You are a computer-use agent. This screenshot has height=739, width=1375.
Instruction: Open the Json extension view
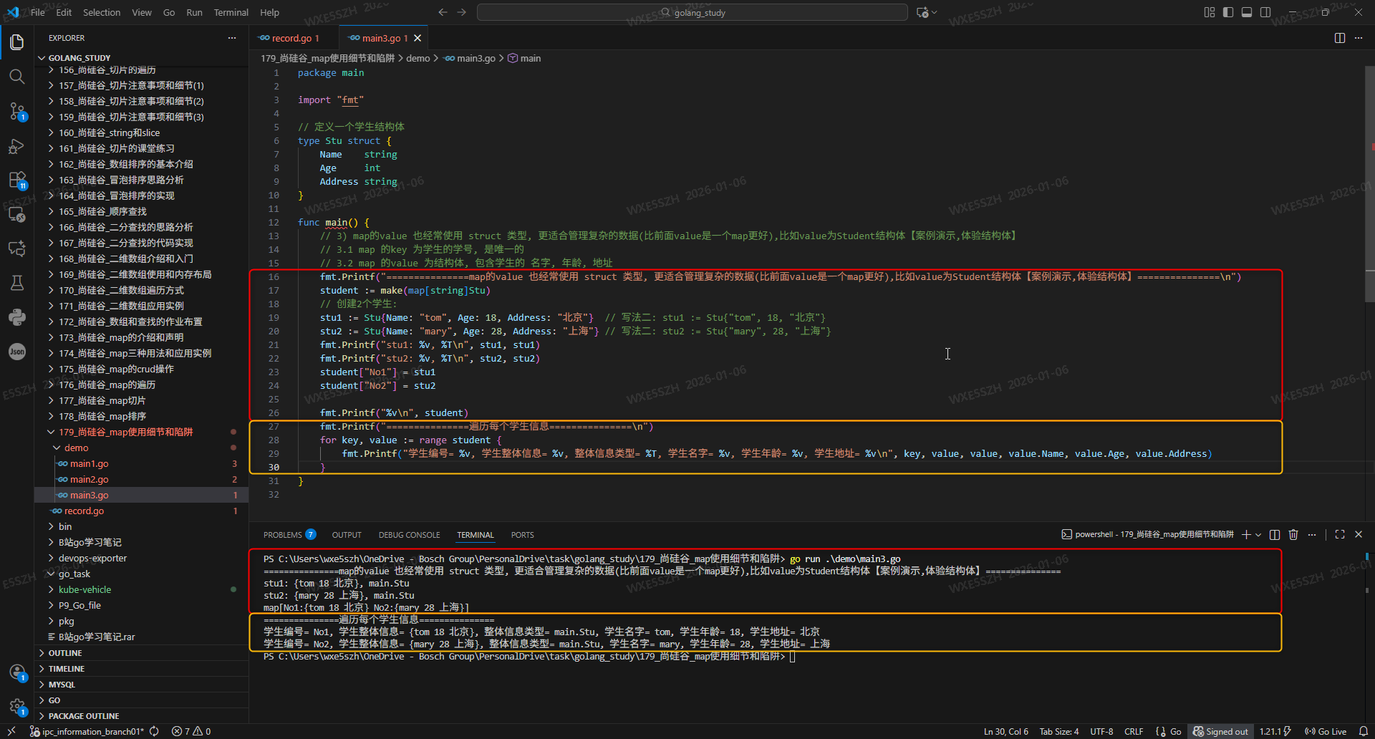click(x=17, y=352)
